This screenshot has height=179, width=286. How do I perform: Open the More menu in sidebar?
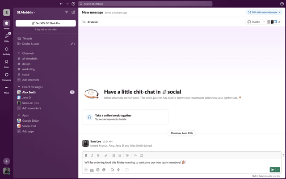point(7,89)
